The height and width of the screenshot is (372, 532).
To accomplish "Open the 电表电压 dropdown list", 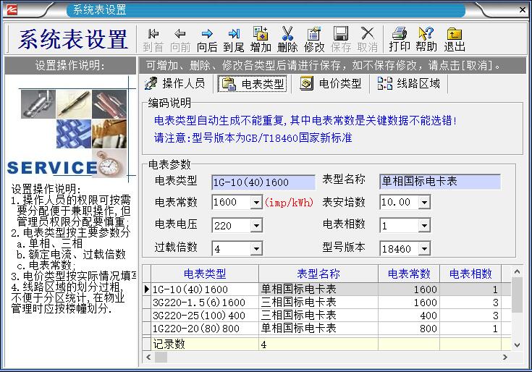I will coord(256,226).
